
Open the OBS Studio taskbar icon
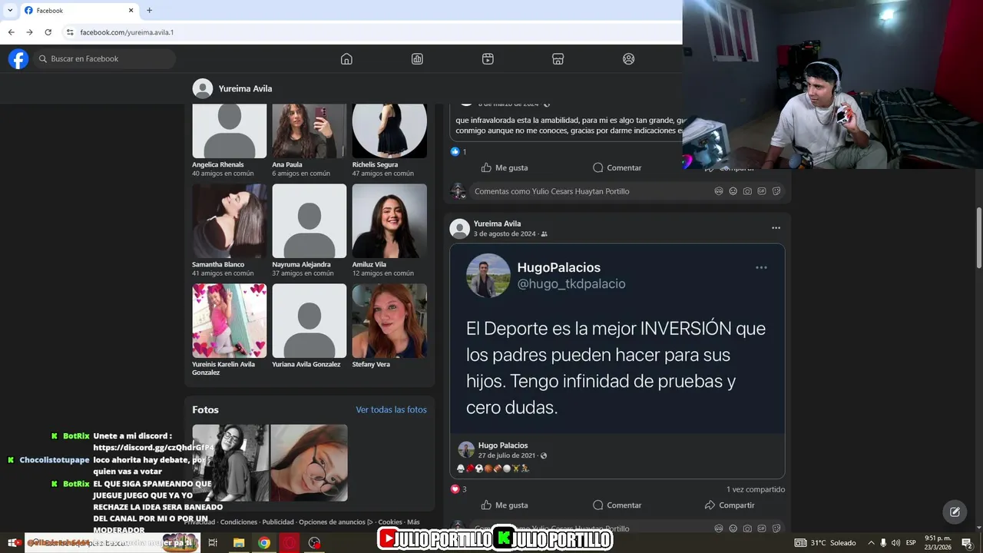tap(314, 543)
